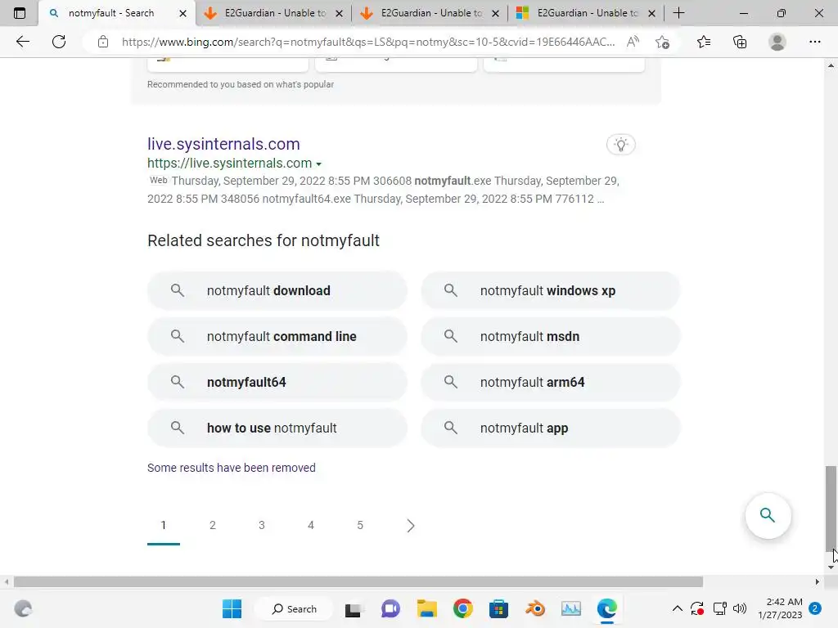Open the browser profile avatar
This screenshot has width=838, height=628.
tap(777, 42)
